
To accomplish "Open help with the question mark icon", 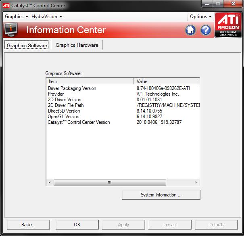I will coord(206,30).
